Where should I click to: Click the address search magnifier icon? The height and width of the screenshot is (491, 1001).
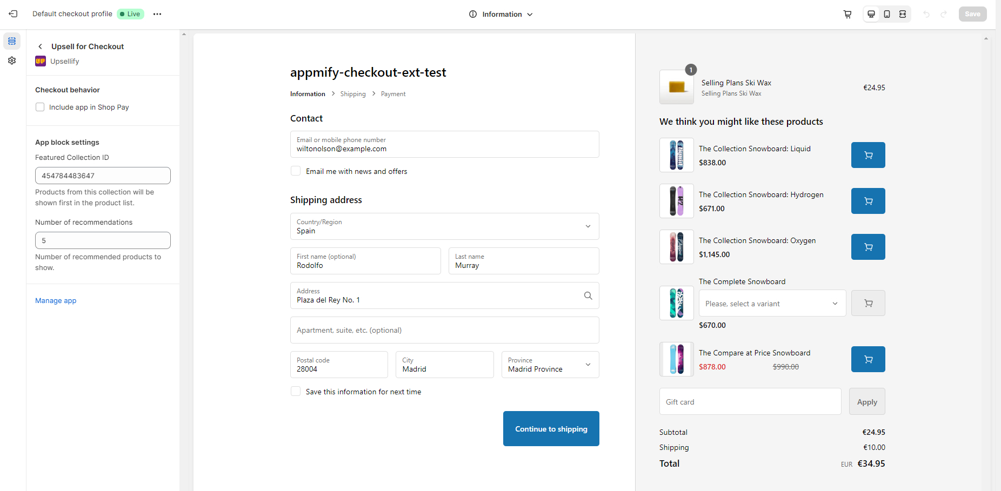[588, 295]
